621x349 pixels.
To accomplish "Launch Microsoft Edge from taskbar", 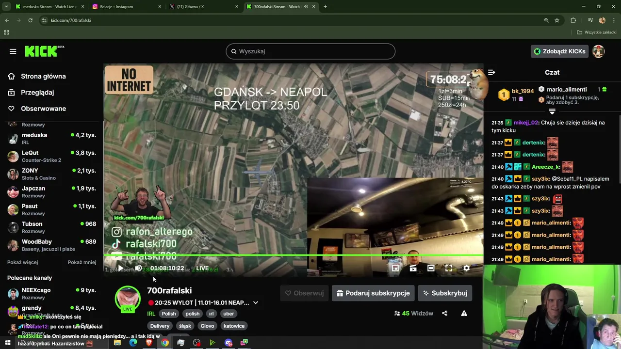I will coord(133,343).
